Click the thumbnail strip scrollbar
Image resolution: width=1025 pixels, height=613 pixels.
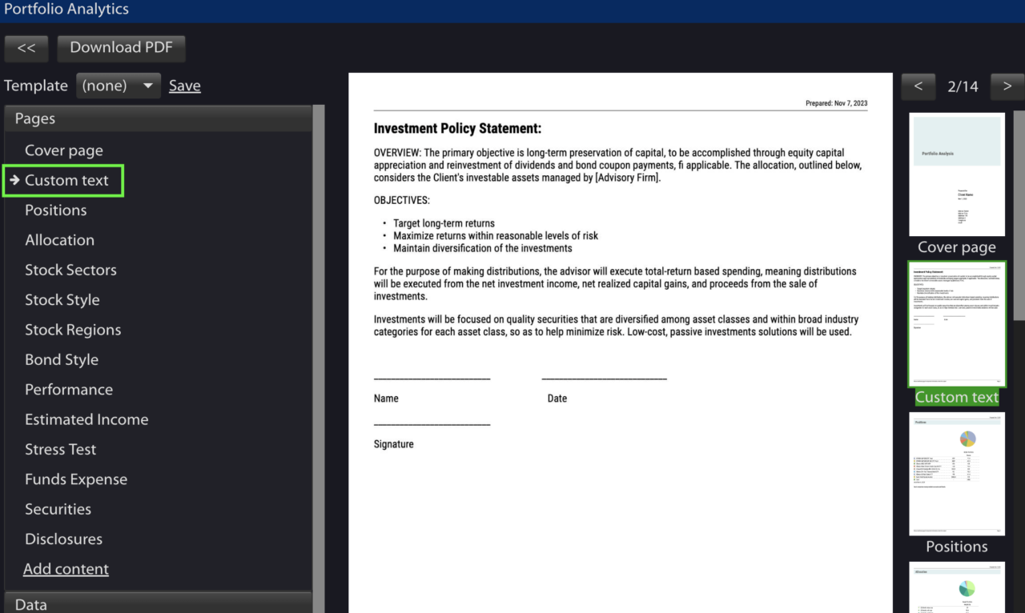pyautogui.click(x=1019, y=216)
